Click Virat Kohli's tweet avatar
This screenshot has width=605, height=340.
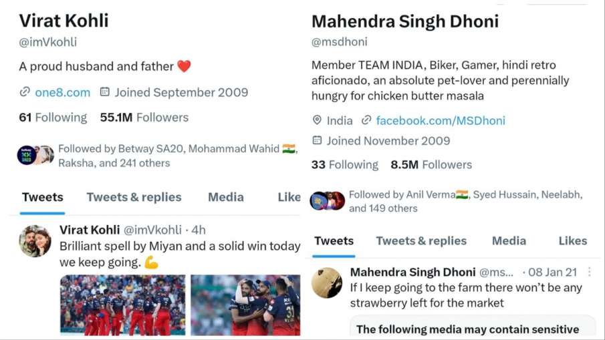click(x=35, y=241)
